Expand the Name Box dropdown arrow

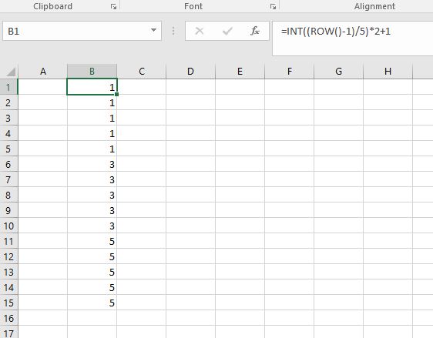pyautogui.click(x=153, y=30)
